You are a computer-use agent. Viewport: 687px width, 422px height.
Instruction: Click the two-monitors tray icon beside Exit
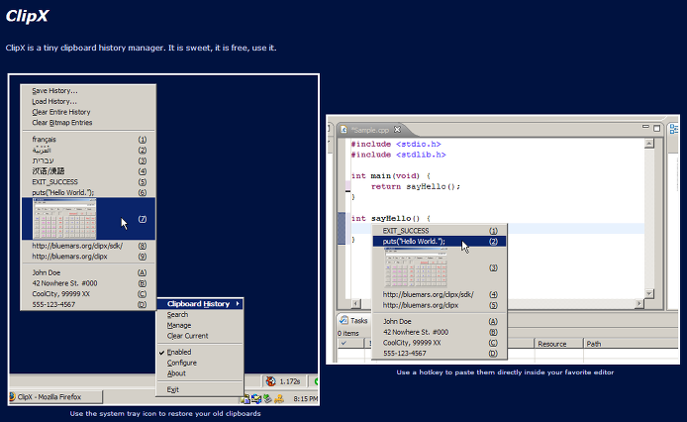pyautogui.click(x=245, y=399)
